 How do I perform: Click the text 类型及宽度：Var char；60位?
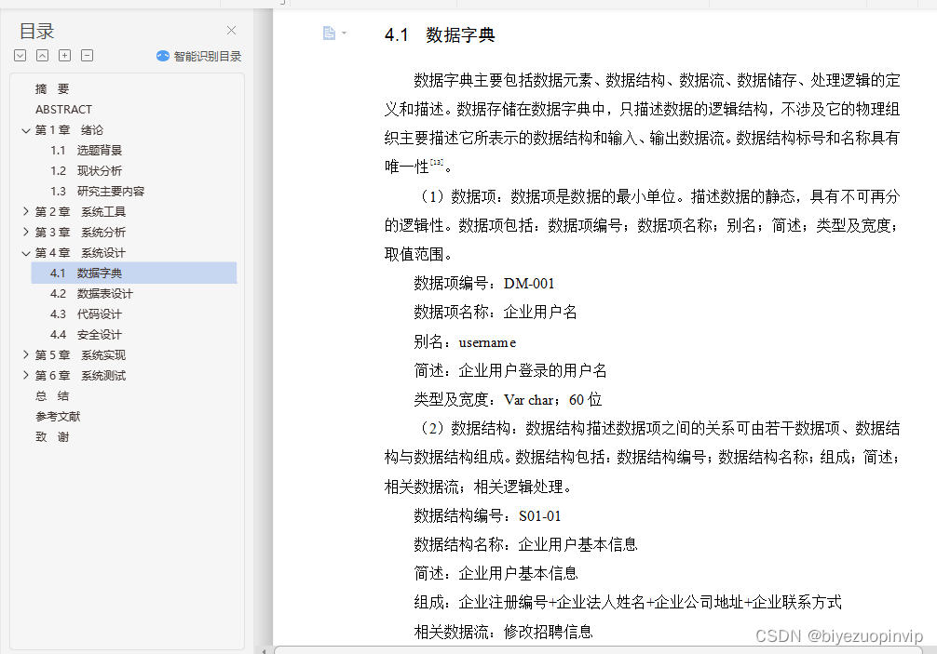(x=508, y=400)
